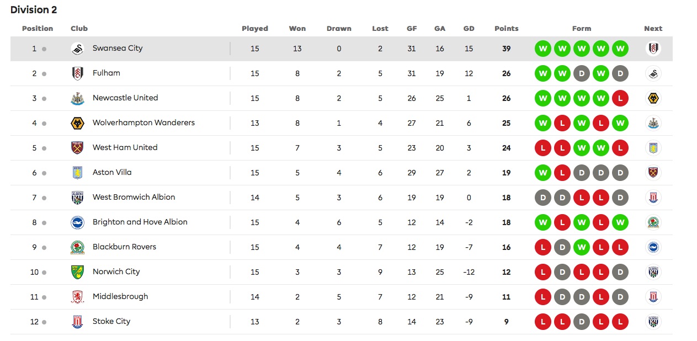Click the Wolverhampton Wanderers wolf badge in Club column
This screenshot has height=341, width=697.
click(x=77, y=124)
